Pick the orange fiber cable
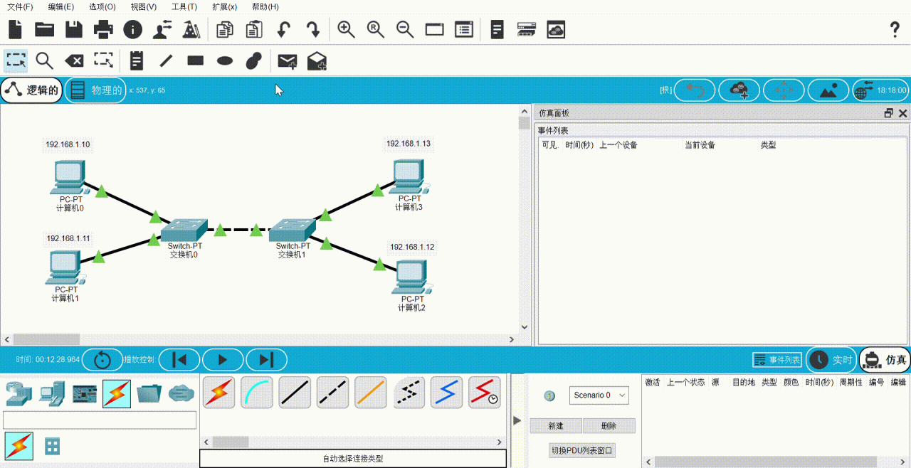This screenshot has height=468, width=911. pyautogui.click(x=371, y=393)
